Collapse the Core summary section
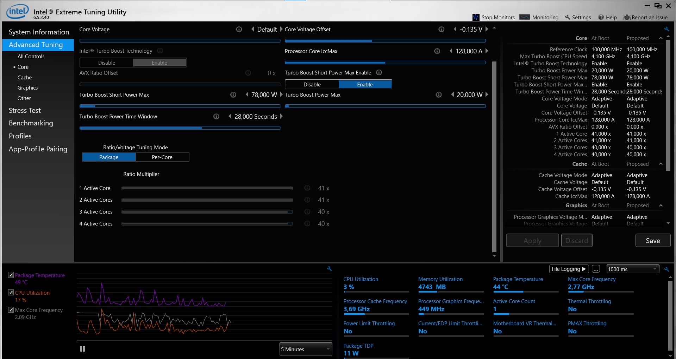 coord(661,38)
